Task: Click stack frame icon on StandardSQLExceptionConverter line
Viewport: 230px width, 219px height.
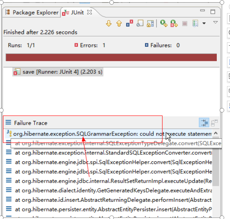Action: [x=9, y=152]
